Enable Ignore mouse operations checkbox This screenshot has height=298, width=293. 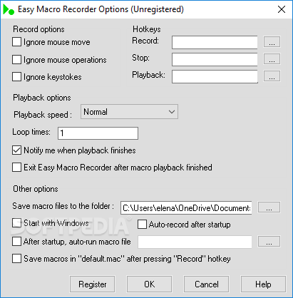pos(16,60)
